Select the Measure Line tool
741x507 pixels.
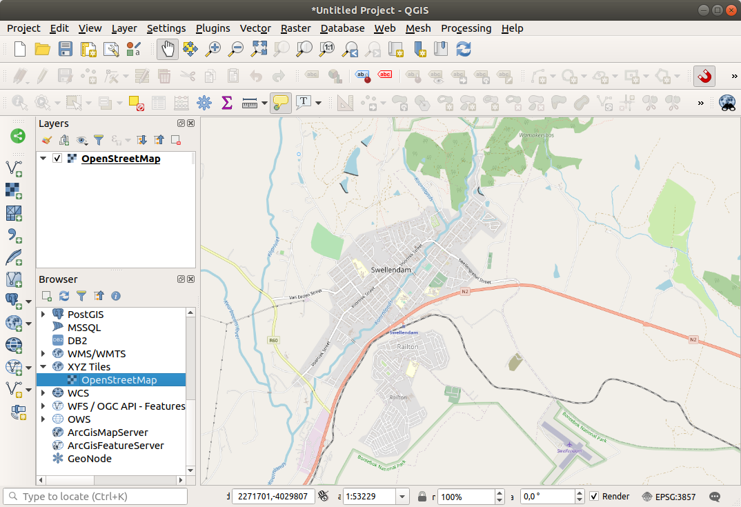[249, 102]
